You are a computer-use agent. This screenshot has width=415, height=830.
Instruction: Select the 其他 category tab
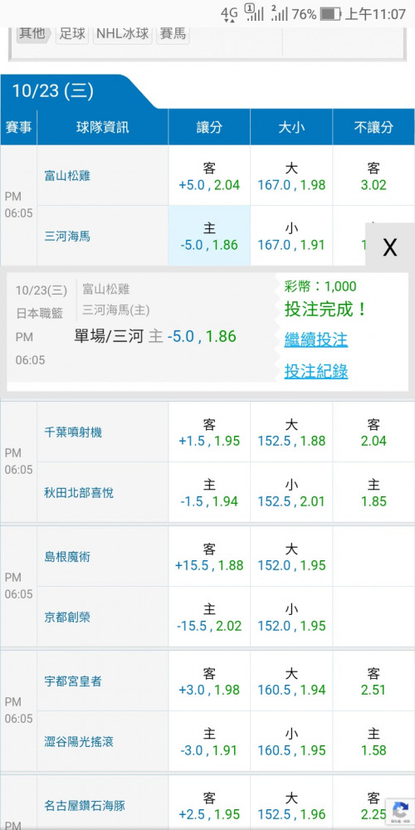33,34
